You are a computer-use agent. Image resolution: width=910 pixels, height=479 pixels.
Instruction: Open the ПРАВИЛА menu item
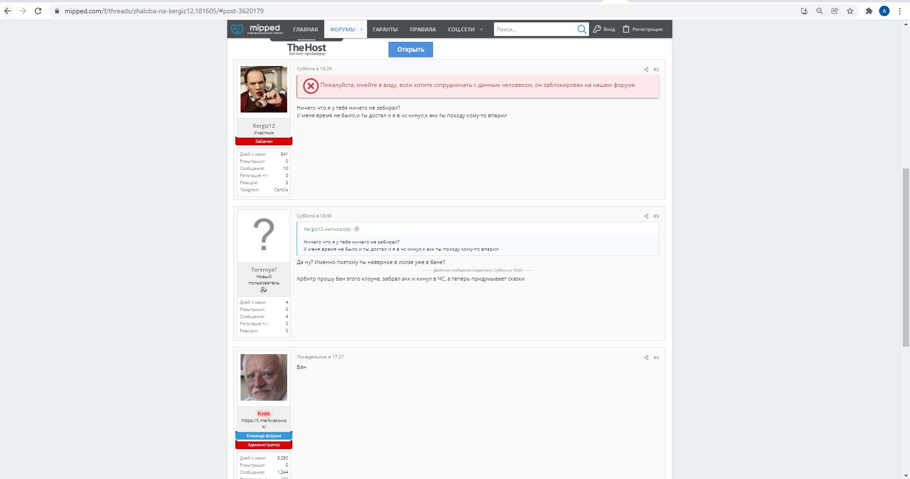(x=423, y=29)
